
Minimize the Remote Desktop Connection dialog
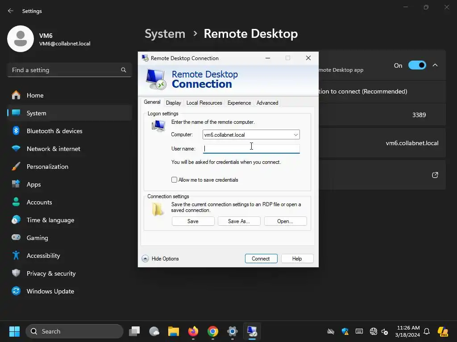(268, 58)
